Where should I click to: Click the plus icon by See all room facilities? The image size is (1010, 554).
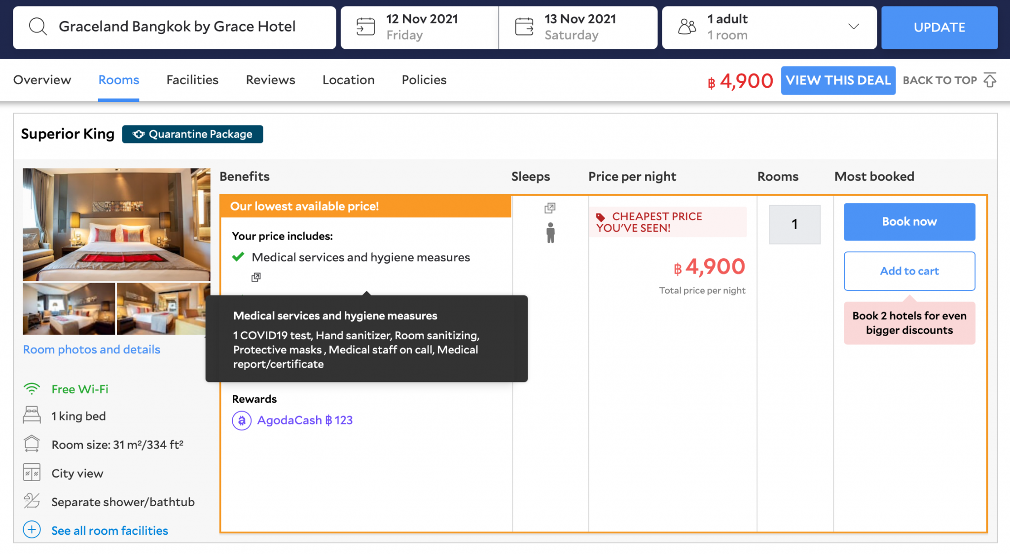[x=32, y=530]
